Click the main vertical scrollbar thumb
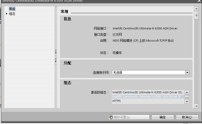The height and width of the screenshot is (124, 202). coord(196,15)
